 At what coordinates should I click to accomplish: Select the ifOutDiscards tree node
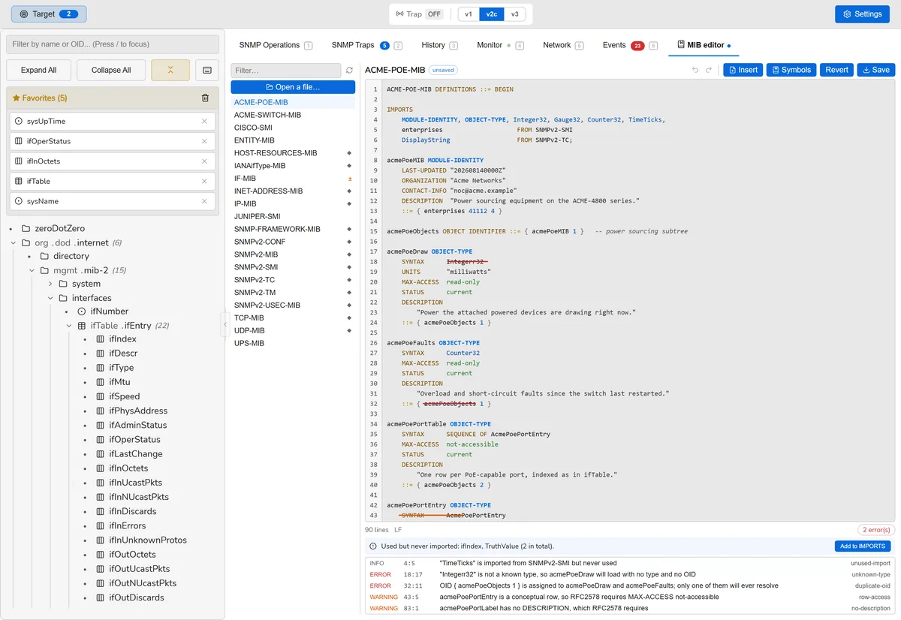pyautogui.click(x=136, y=597)
